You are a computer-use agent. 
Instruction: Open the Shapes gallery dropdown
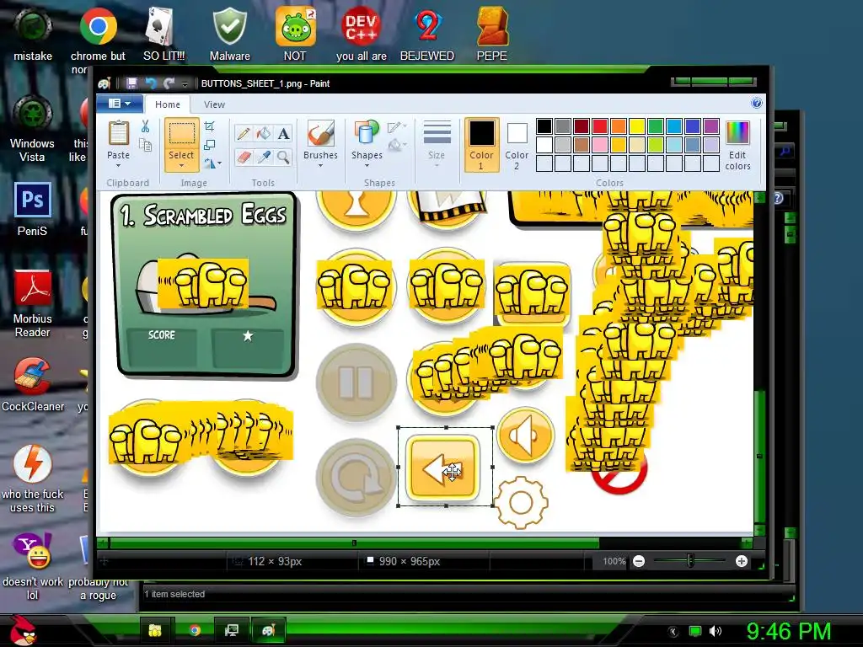point(367,165)
